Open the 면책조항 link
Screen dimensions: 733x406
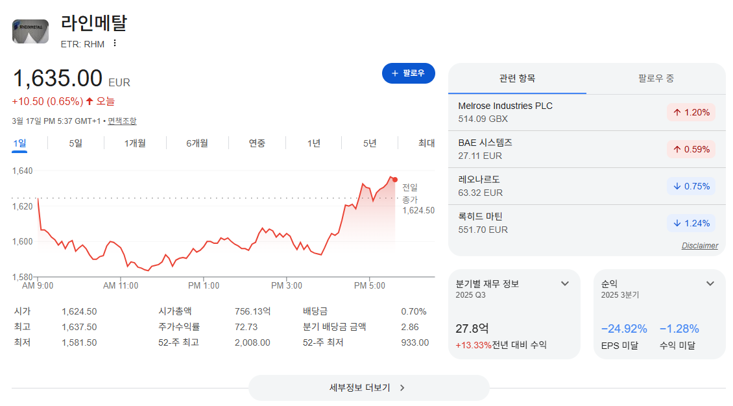[122, 121]
